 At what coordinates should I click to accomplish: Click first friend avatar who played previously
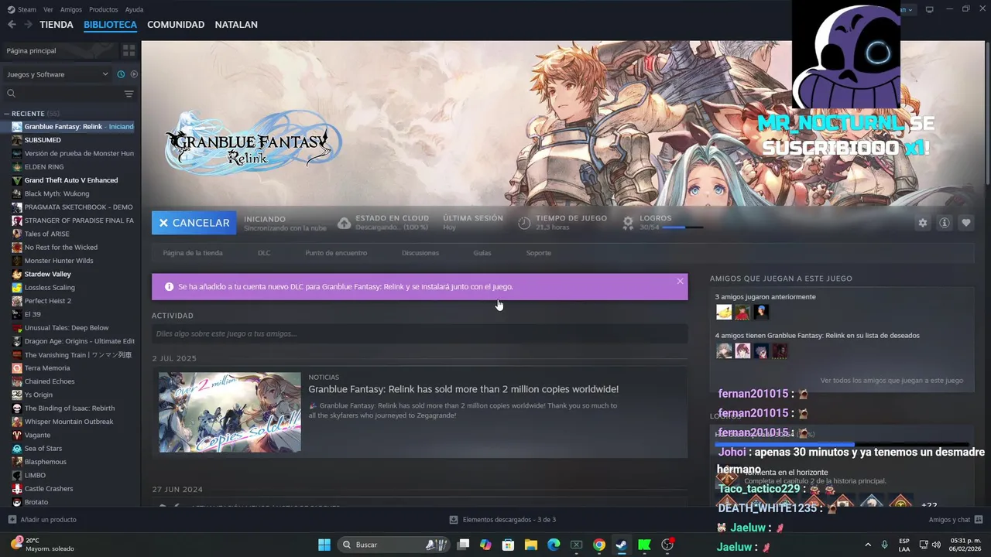tap(724, 312)
